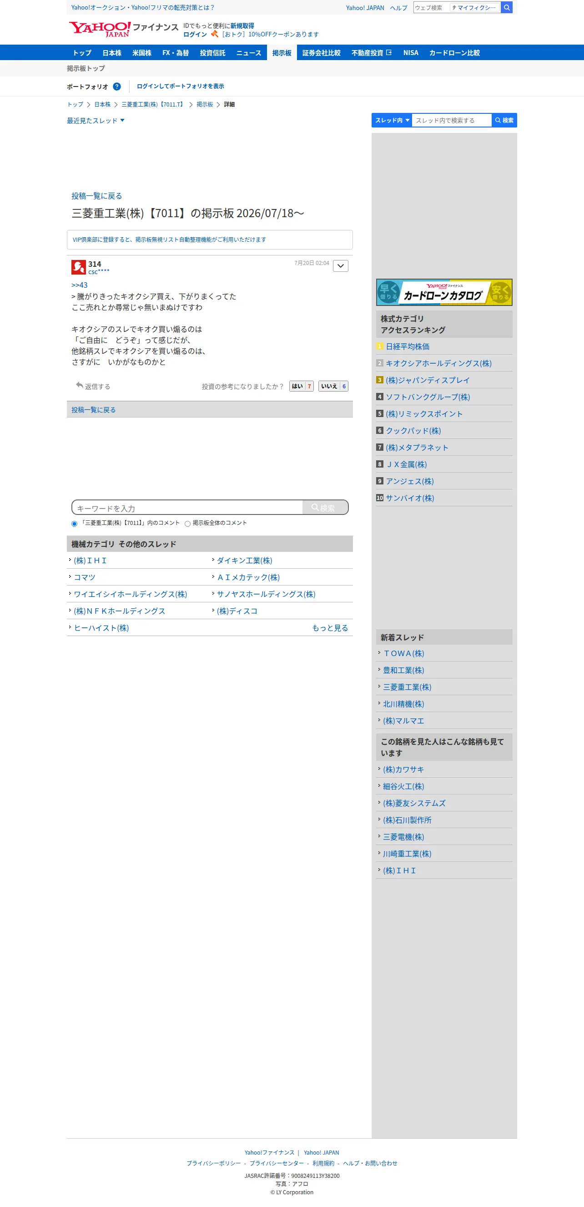This screenshot has width=584, height=1207.
Task: Click the Yahoo! JAPAN Finance logo
Action: click(124, 29)
